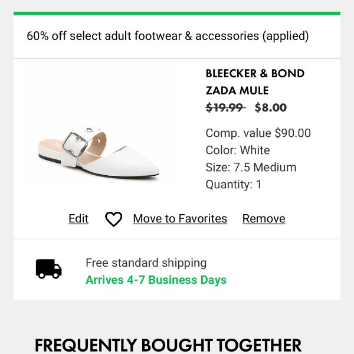The image size is (354, 354).
Task: Click the green promo progress bar
Action: (177, 14)
